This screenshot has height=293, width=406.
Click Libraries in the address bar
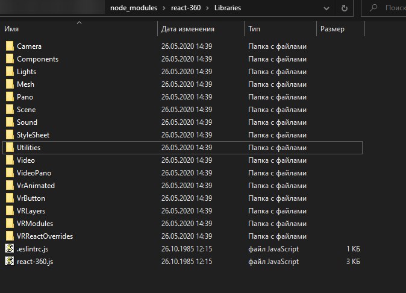coord(228,8)
